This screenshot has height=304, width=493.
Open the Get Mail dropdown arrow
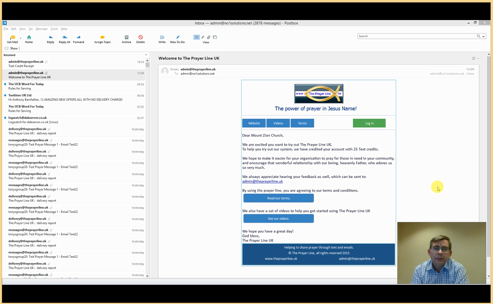[20, 38]
